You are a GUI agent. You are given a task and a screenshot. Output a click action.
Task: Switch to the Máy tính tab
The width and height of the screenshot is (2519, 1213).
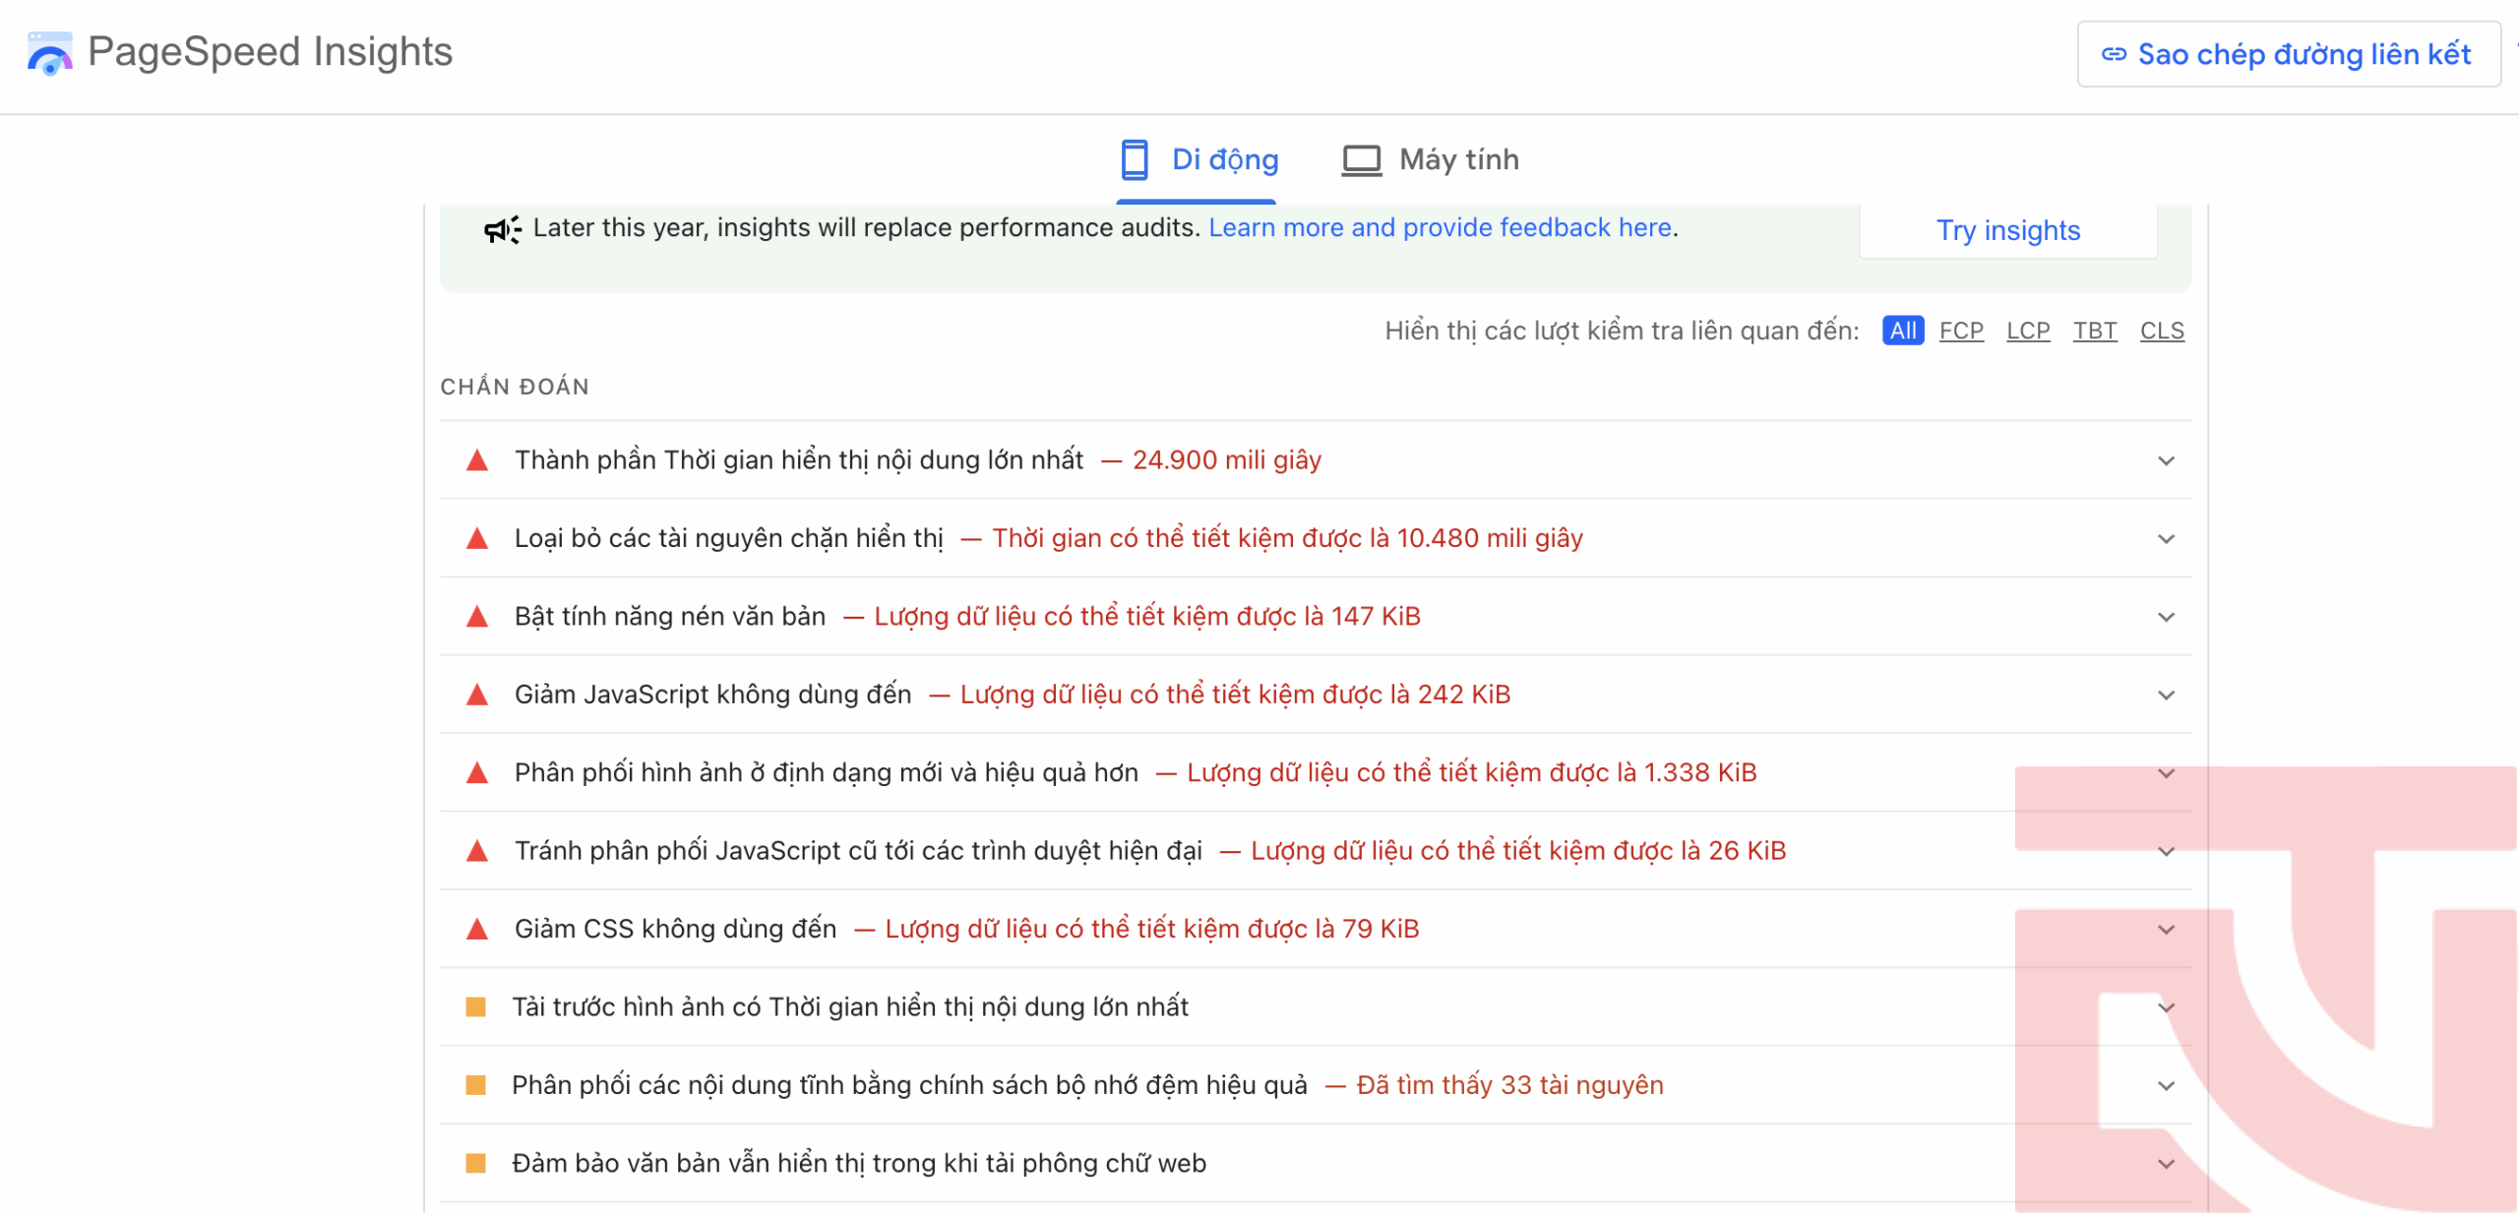click(1431, 160)
